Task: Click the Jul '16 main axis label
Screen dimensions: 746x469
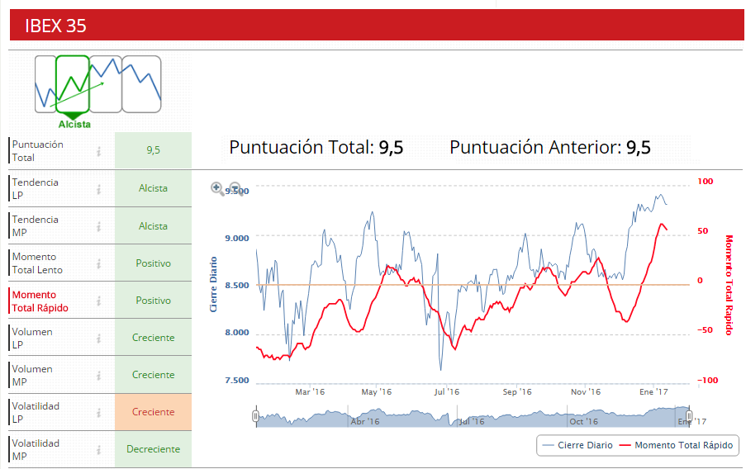Action: click(447, 392)
